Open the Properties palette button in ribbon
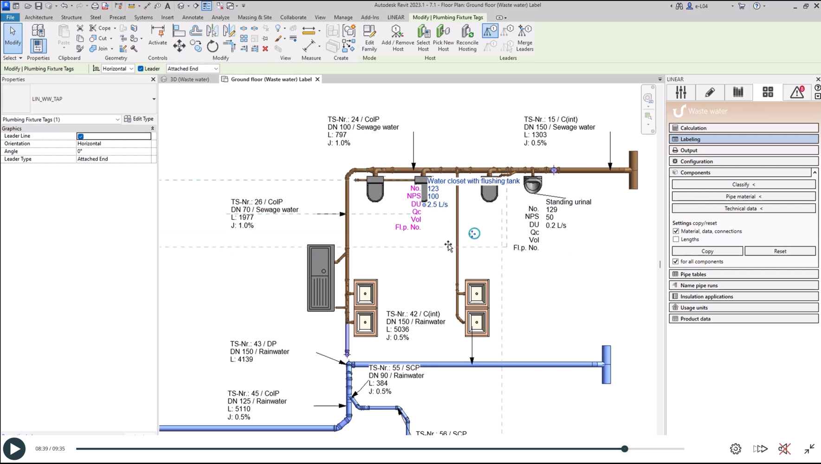 38,46
